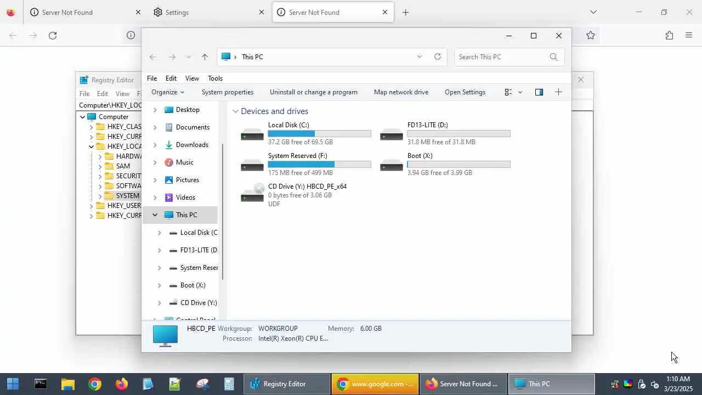The image size is (702, 395).
Task: Expand HKEY_USERS in Registry Editor
Action: [x=92, y=206]
